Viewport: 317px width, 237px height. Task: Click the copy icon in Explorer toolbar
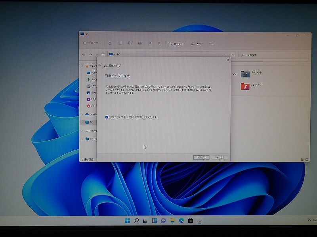120,43
